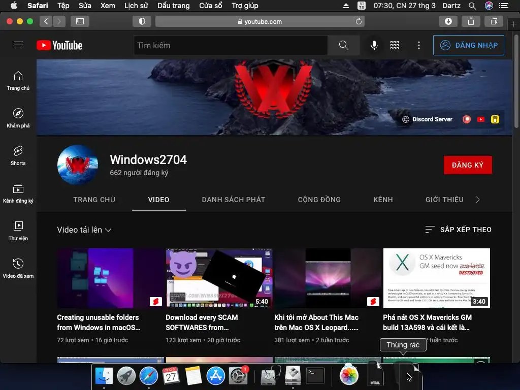Open Video đã xem history

(18, 268)
